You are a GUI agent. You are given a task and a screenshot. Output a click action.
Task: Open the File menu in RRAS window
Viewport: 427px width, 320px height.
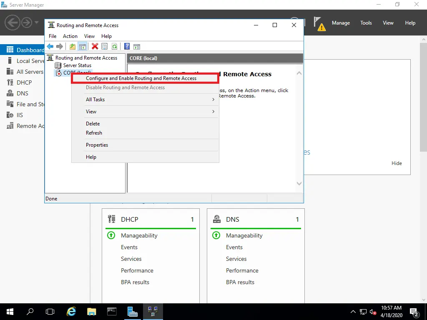pos(53,36)
